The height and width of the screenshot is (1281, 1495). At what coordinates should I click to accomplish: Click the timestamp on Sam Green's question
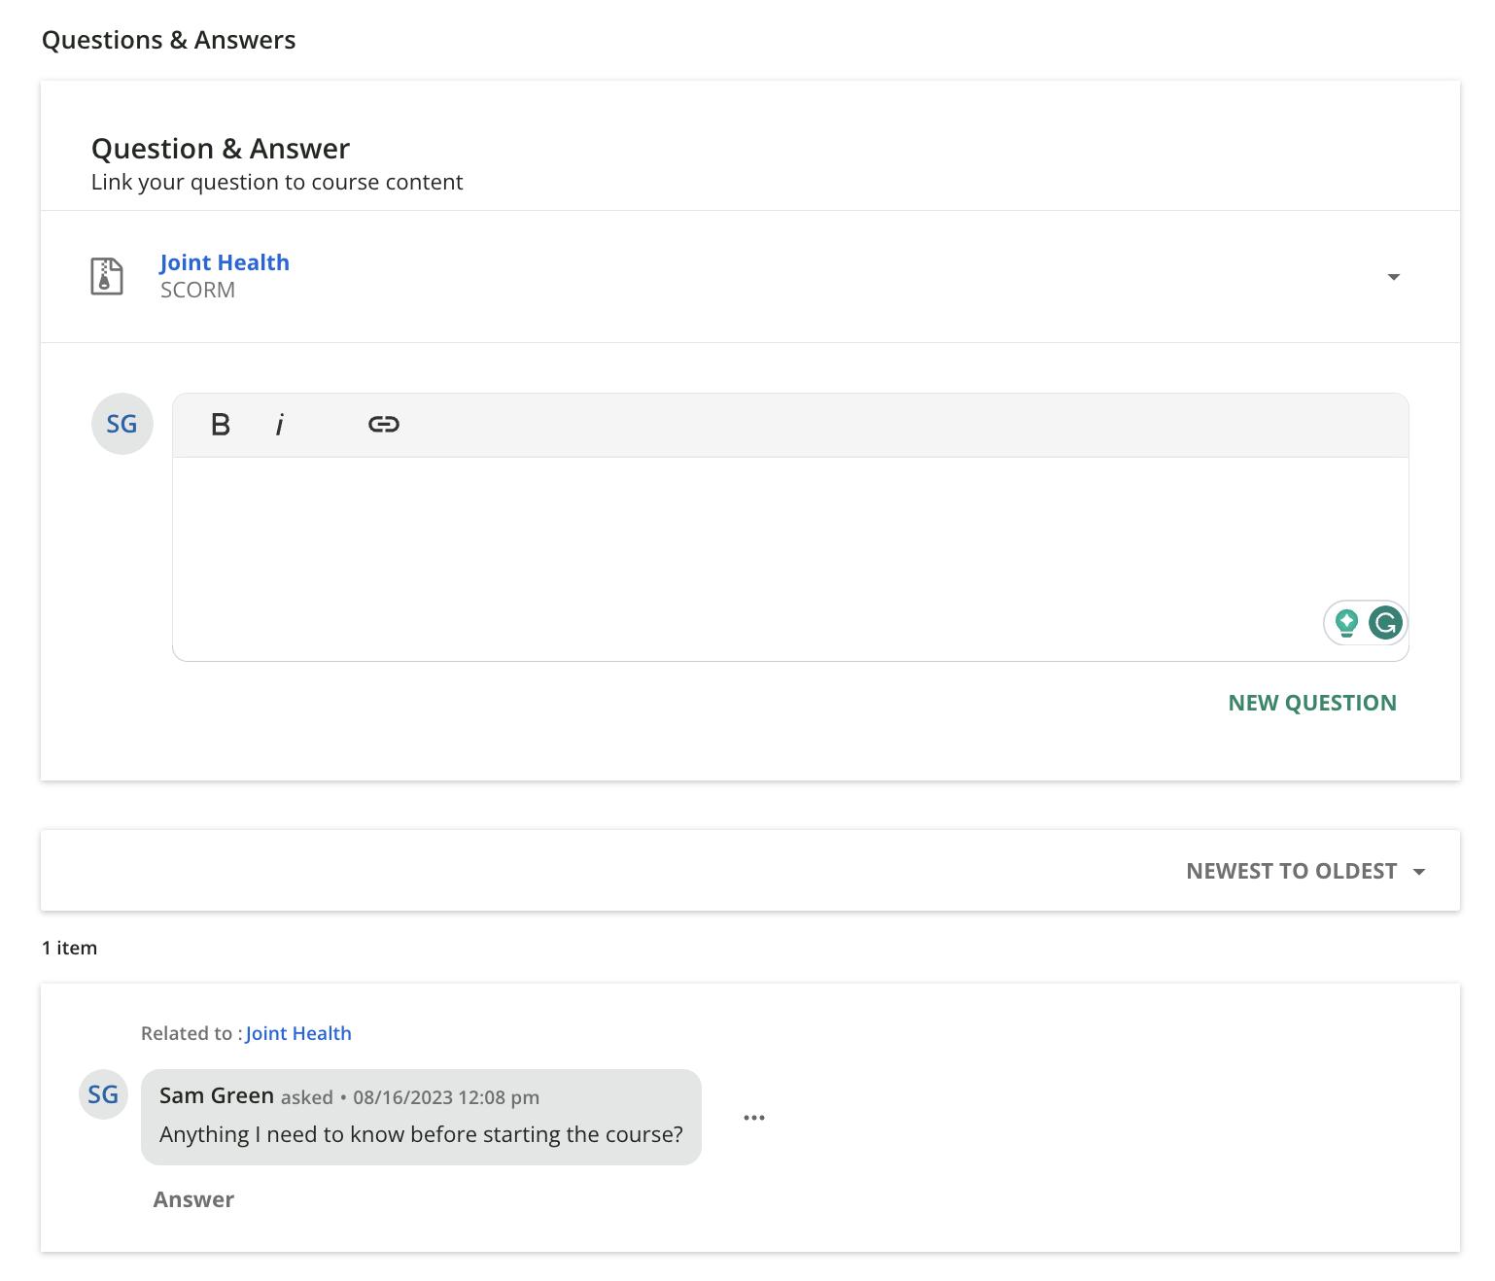tap(446, 1096)
